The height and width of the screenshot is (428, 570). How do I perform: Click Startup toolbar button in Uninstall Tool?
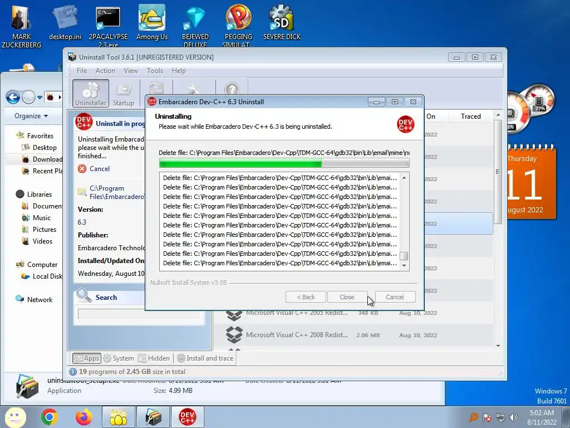123,95
